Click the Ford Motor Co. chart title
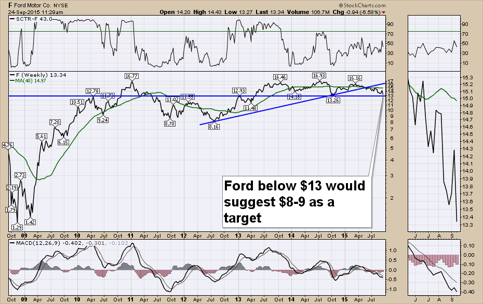This screenshot has height=304, width=483. [38, 5]
